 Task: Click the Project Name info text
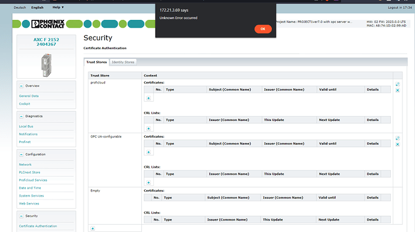point(314,22)
